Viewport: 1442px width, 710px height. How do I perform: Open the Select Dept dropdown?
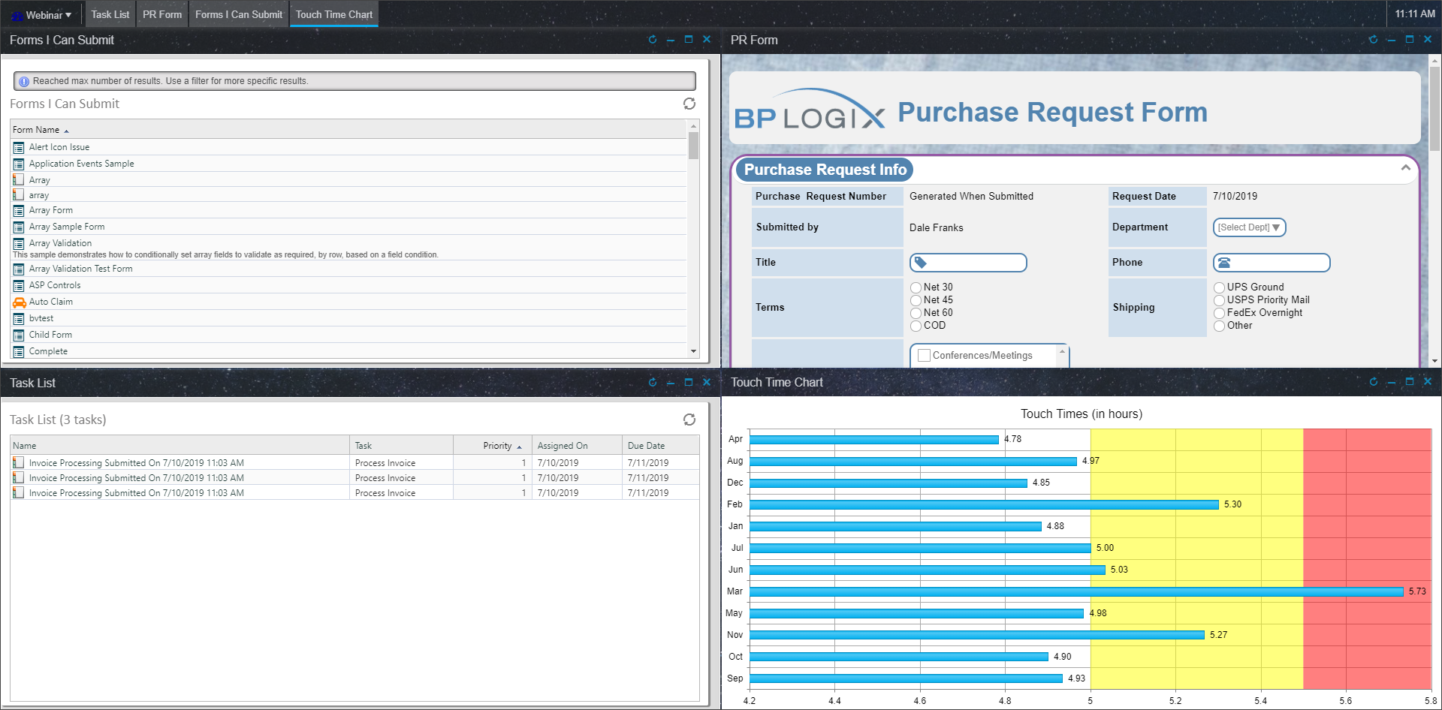tap(1249, 227)
